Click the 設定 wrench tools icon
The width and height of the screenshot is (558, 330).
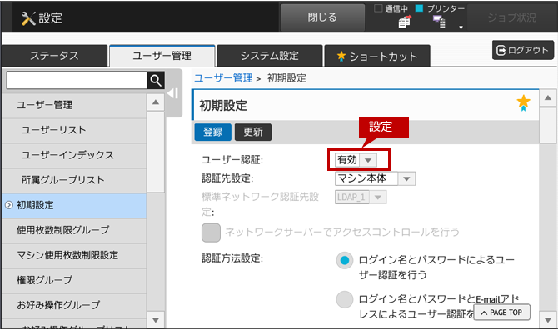tap(28, 17)
